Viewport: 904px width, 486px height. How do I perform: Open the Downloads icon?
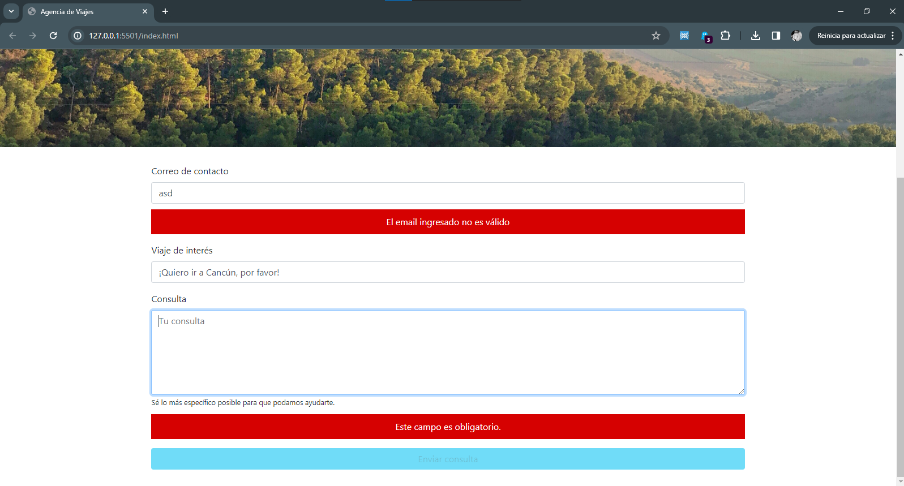(756, 36)
